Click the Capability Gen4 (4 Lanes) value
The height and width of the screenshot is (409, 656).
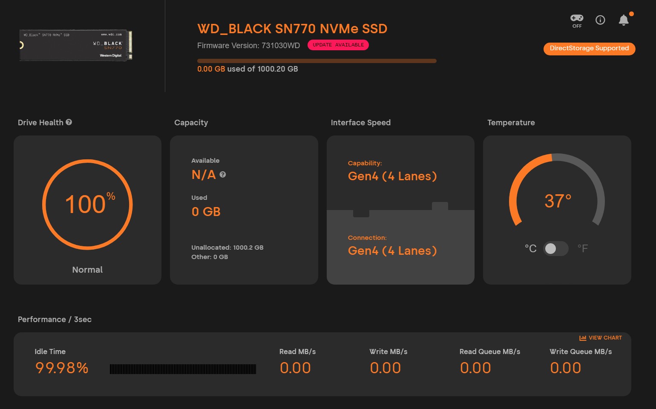(x=392, y=176)
